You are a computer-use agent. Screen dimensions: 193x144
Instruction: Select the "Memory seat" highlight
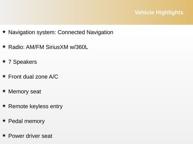tap(24, 91)
